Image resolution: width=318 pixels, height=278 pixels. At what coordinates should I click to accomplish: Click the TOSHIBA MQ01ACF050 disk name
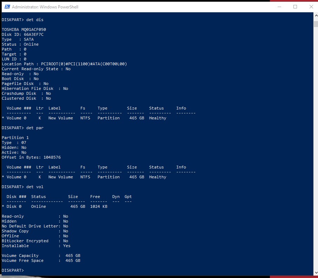pyautogui.click(x=24, y=29)
